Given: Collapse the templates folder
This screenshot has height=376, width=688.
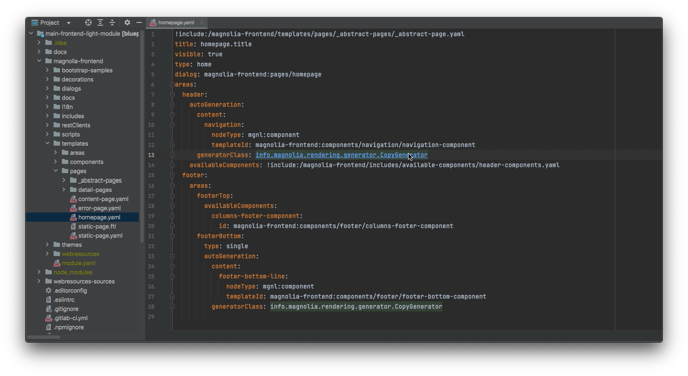Looking at the screenshot, I should (48, 143).
